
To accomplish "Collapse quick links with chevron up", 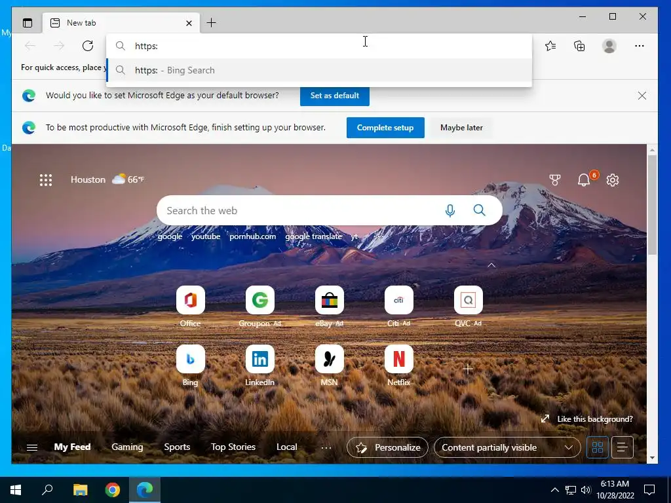I will pyautogui.click(x=491, y=265).
